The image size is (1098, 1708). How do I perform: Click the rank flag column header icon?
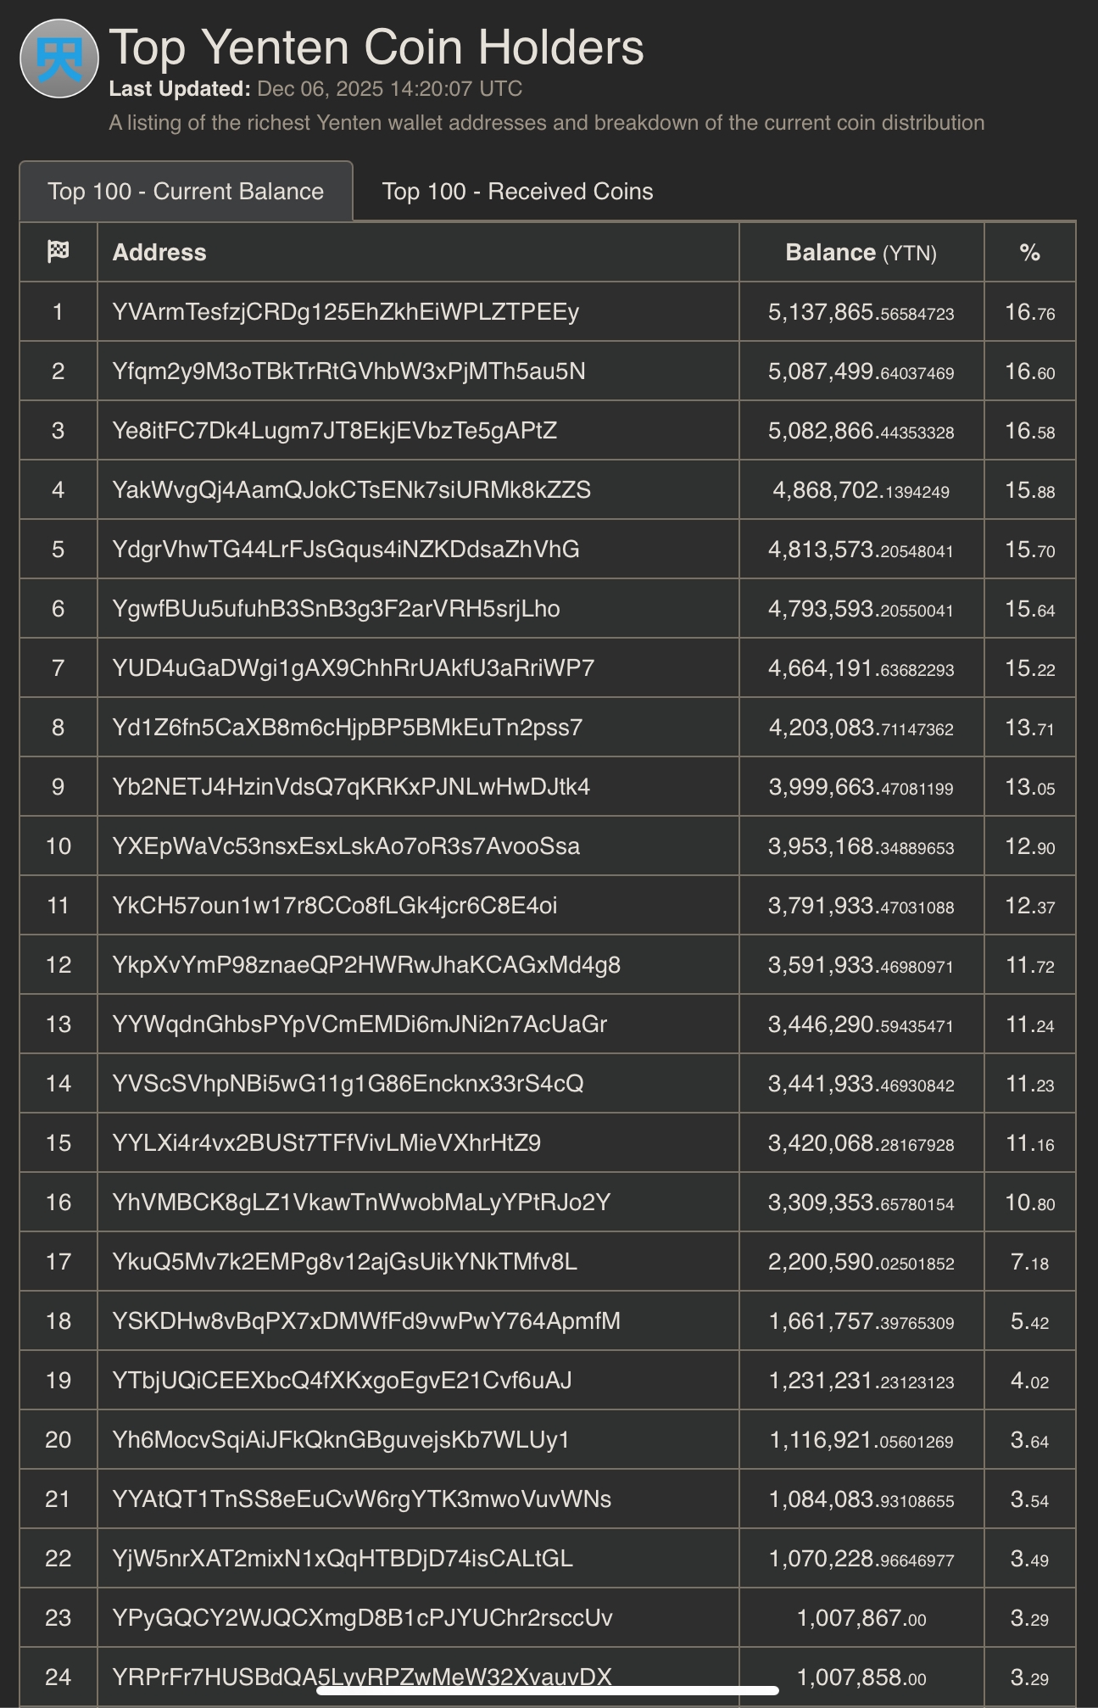tap(58, 252)
